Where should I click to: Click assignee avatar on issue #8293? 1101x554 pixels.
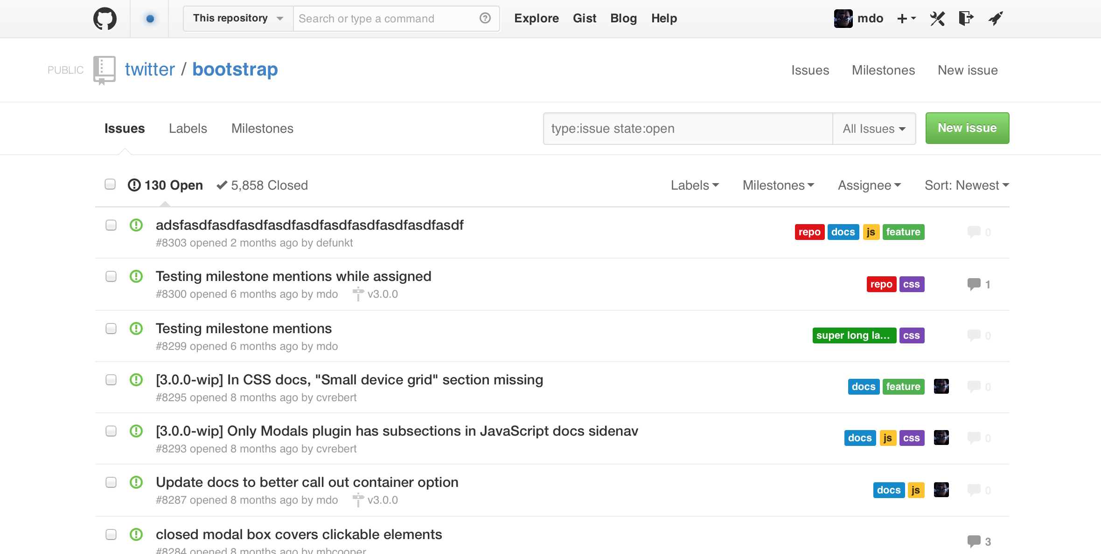[x=941, y=438]
